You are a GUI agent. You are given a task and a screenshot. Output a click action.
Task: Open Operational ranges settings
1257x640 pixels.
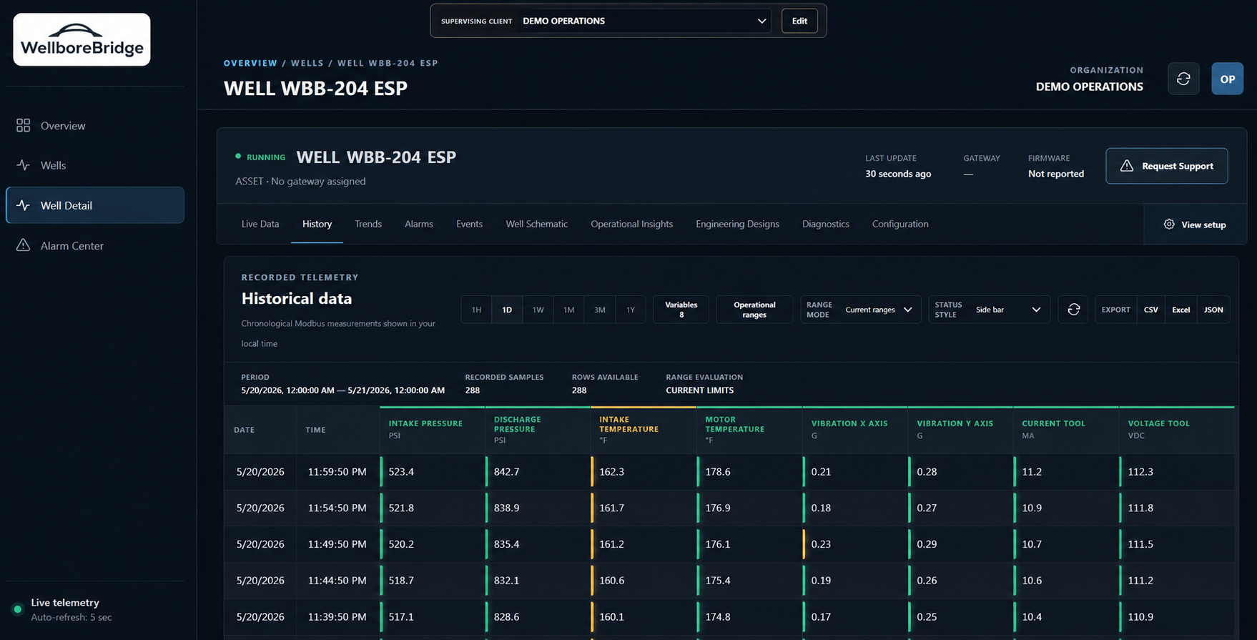[x=754, y=310]
